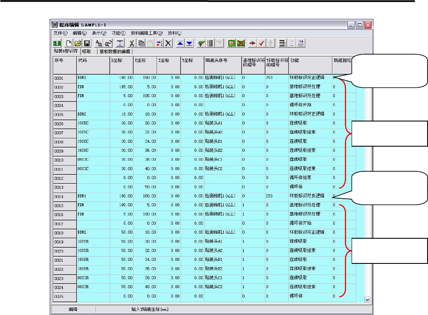Open the 文件(F) menu
The width and height of the screenshot is (428, 315).
pos(60,33)
